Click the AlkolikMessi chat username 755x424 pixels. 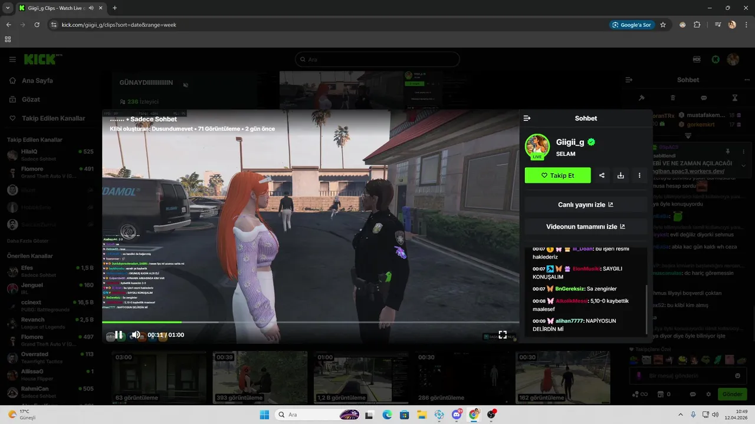click(x=572, y=301)
